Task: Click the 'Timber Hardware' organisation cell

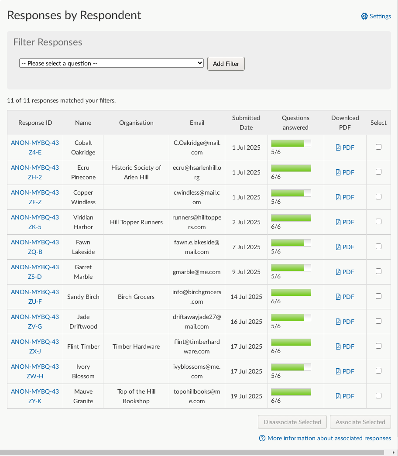Action: 136,346
